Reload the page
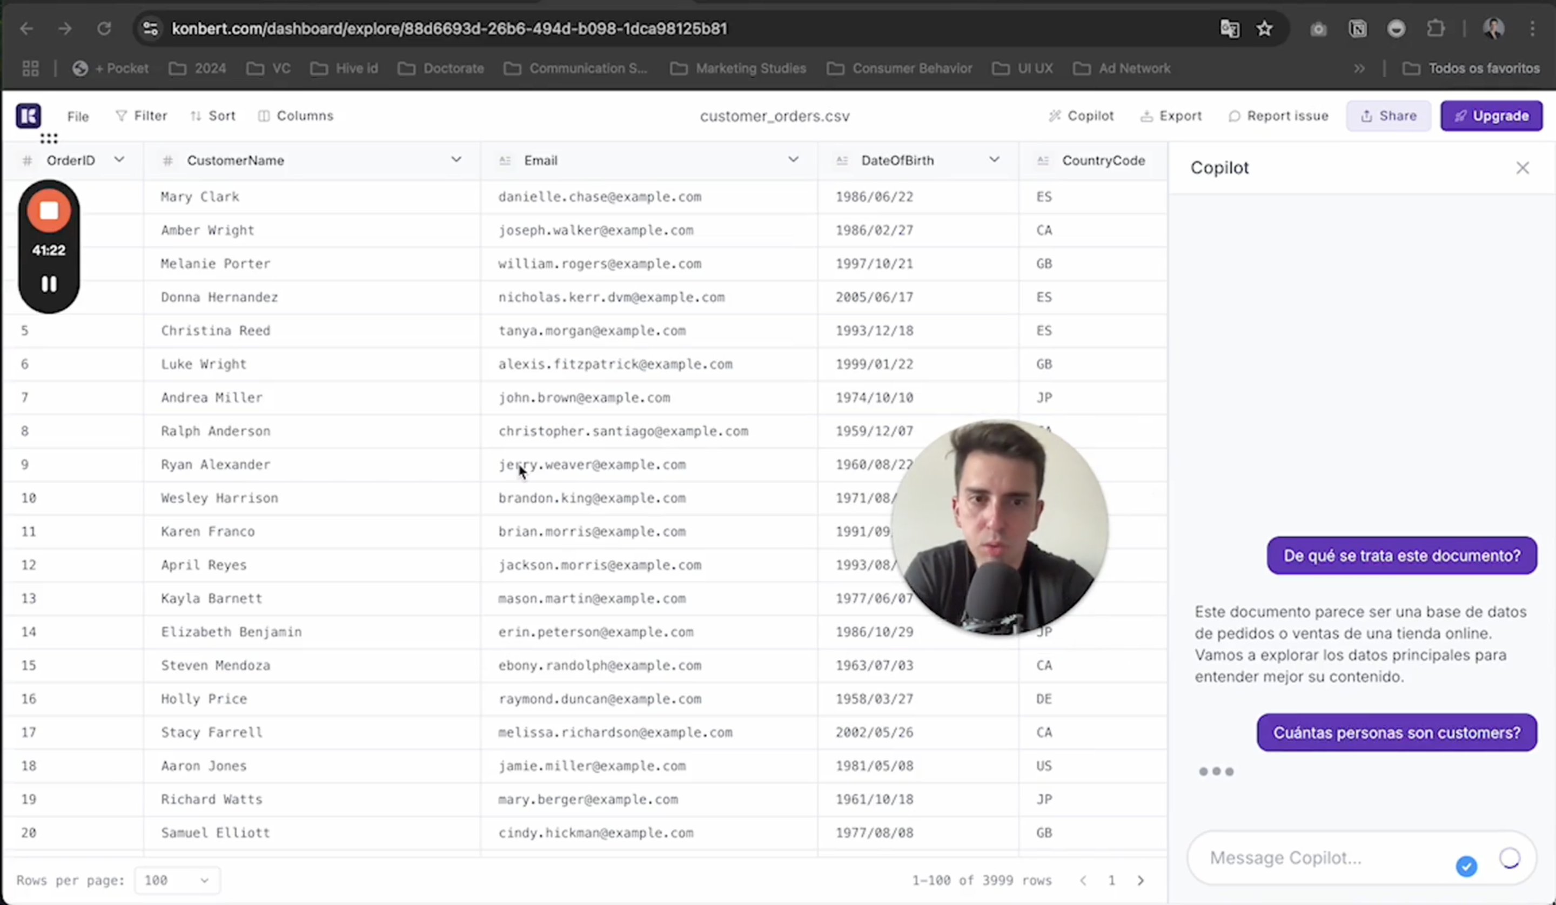This screenshot has height=905, width=1556. [x=104, y=29]
